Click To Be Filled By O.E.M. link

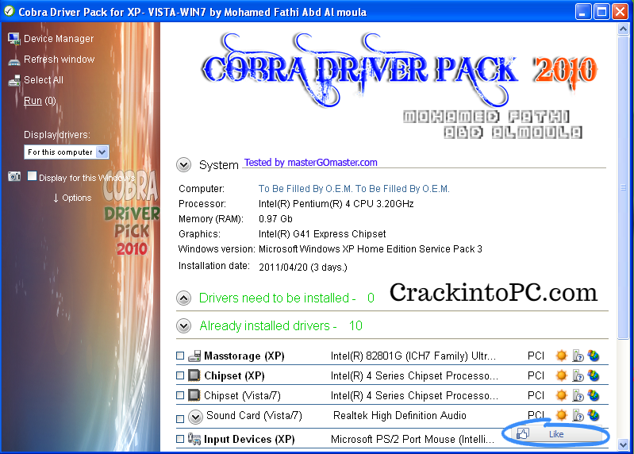[x=354, y=189]
